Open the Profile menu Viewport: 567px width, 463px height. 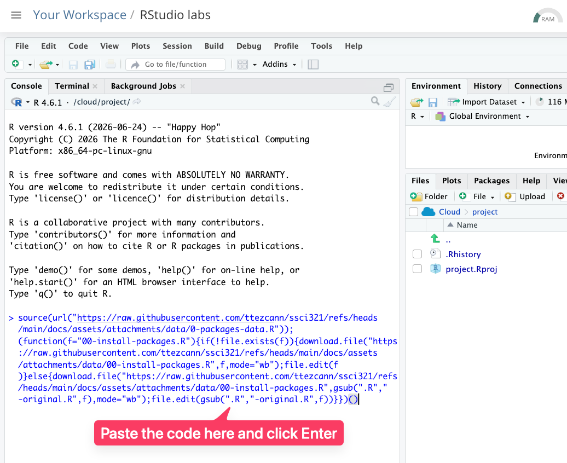[286, 46]
